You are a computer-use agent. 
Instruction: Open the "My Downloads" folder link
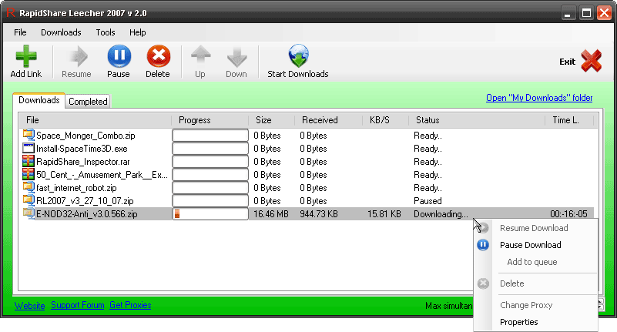pos(539,98)
